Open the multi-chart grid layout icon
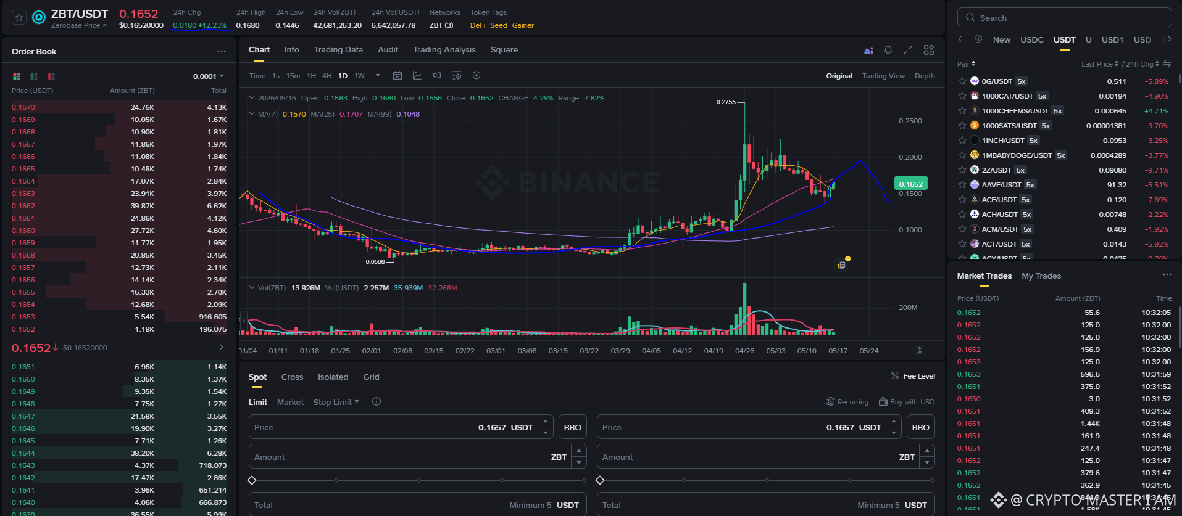Screen dimensions: 1182x516 929,50
